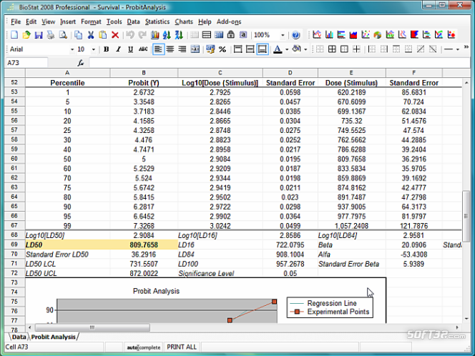
Task: Select row header 60
Action: click(14, 159)
